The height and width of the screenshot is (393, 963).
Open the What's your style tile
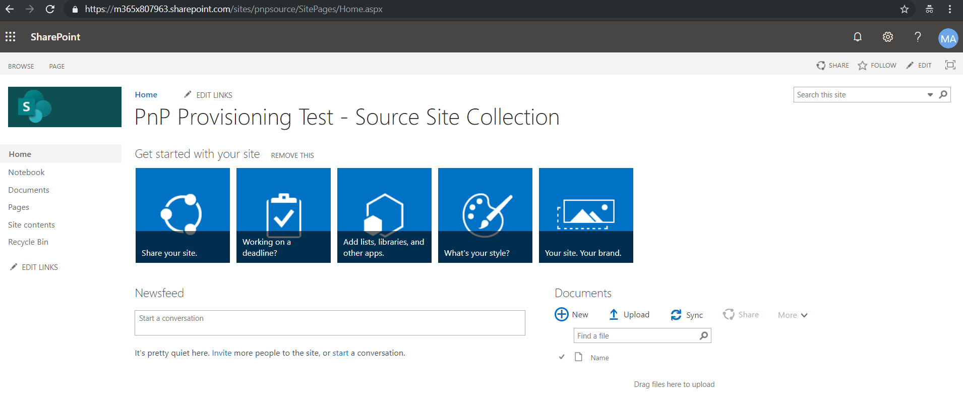click(x=485, y=215)
